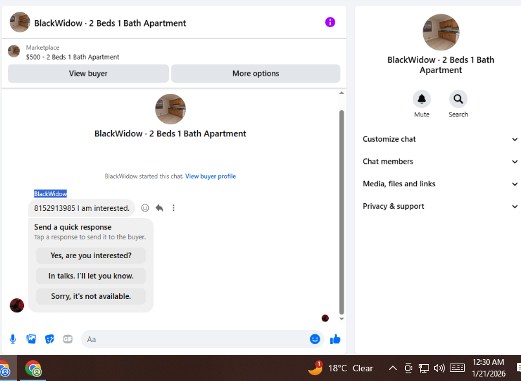This screenshot has width=521, height=381.
Task: Click the highlighted BlackWidow sender name
Action: pos(50,193)
